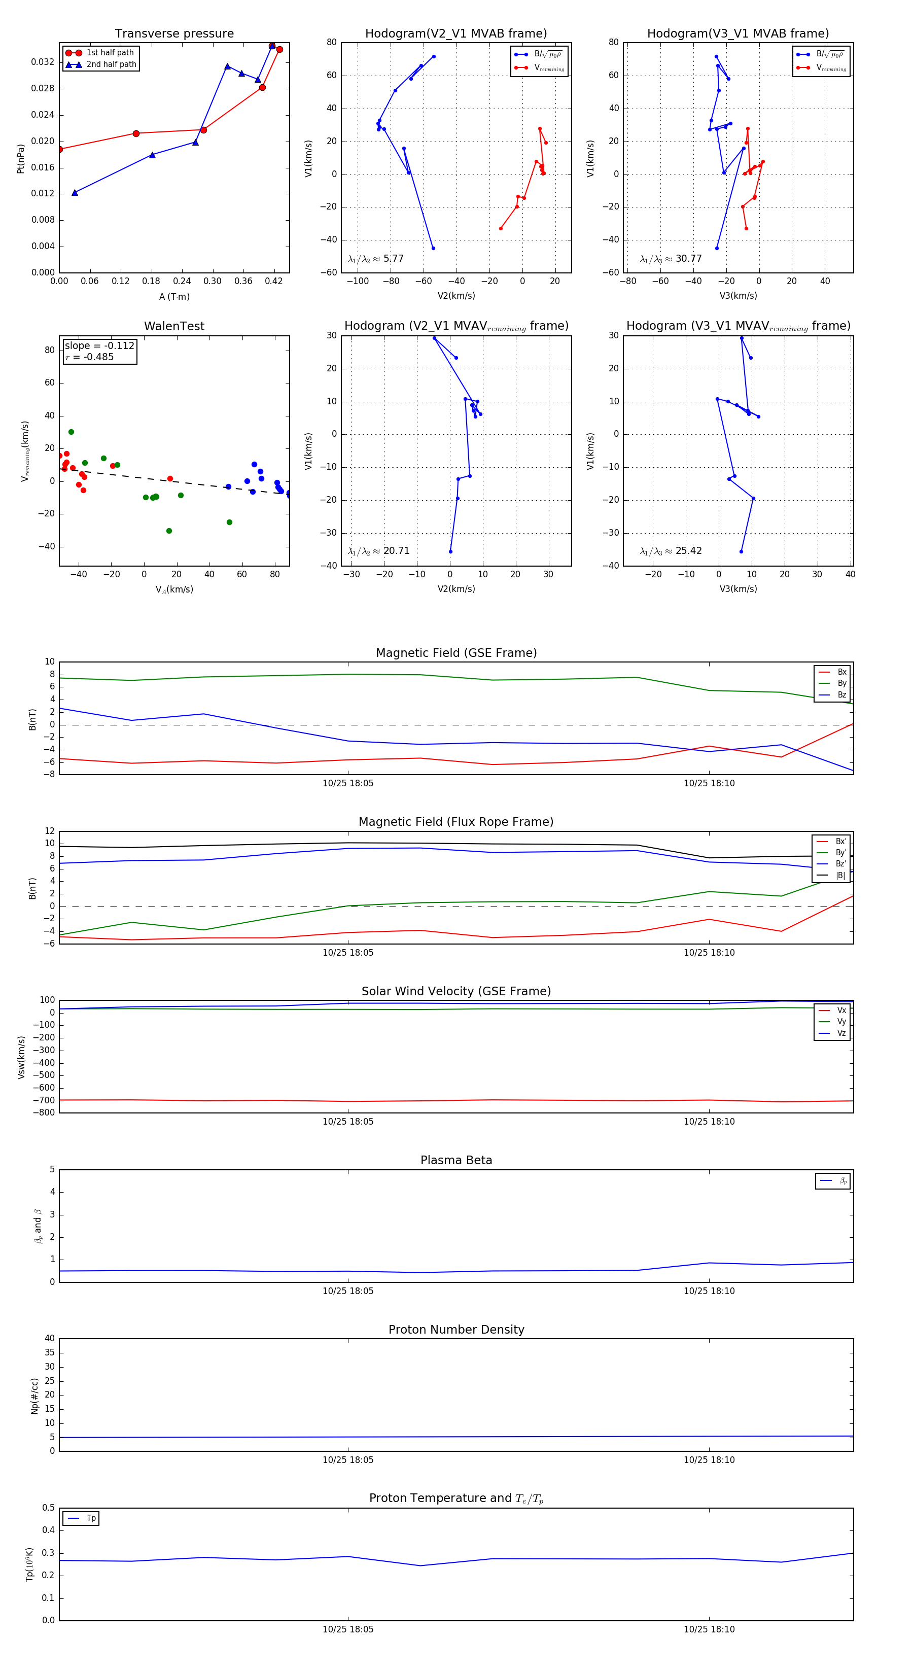Screen dimensions: 913x1674
Task: Select the Bx' legend entry
Action: (x=832, y=841)
